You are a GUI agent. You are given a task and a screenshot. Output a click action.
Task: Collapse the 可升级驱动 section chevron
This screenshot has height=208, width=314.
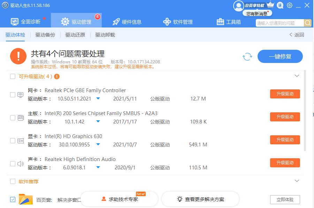point(297,75)
